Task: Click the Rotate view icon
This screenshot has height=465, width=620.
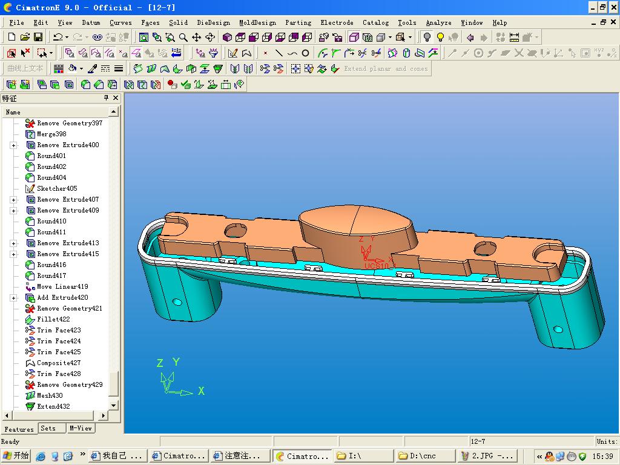Action: 210,38
